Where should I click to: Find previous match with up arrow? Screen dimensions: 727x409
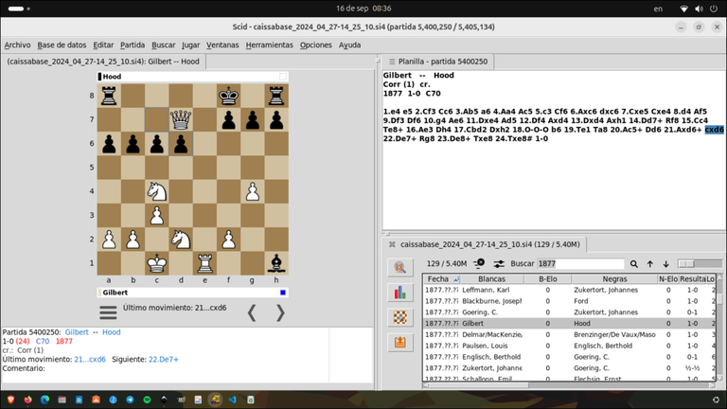click(650, 264)
